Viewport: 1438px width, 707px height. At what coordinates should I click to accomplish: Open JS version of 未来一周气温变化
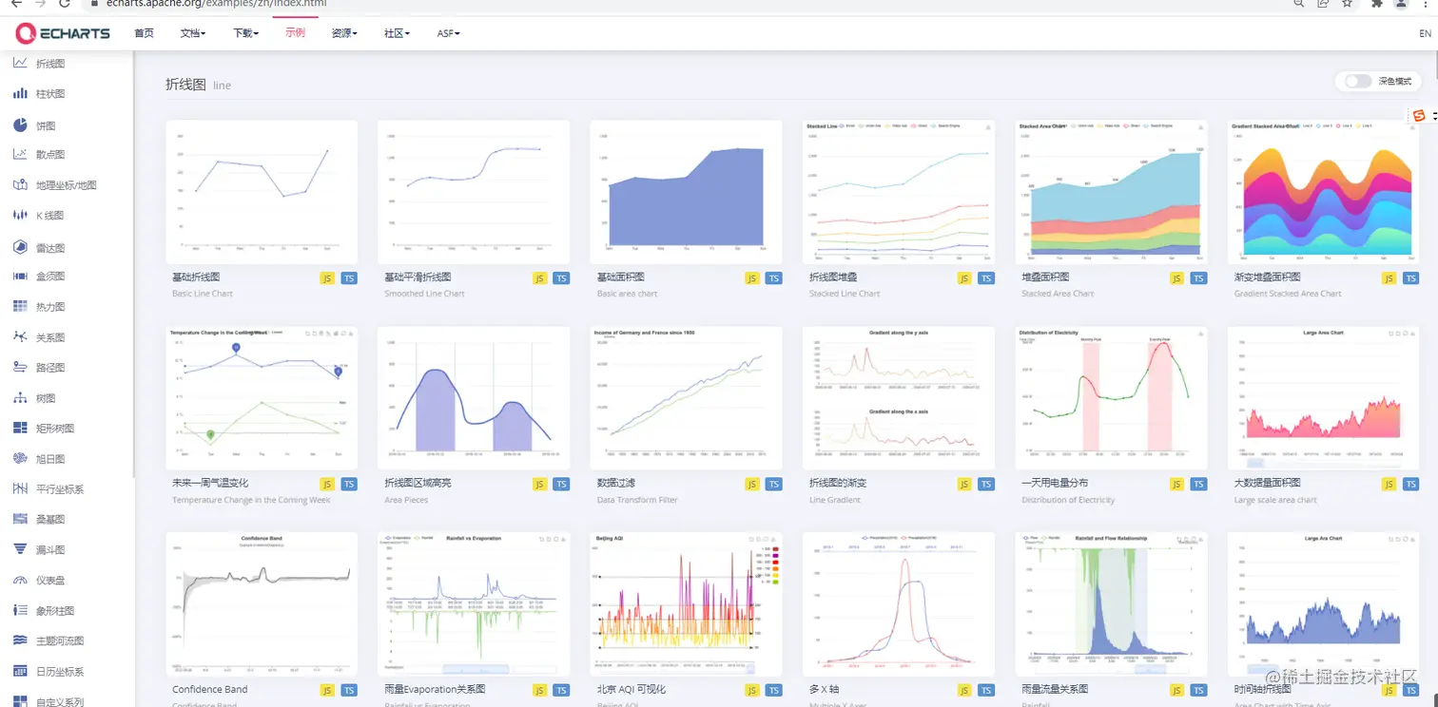pyautogui.click(x=327, y=485)
